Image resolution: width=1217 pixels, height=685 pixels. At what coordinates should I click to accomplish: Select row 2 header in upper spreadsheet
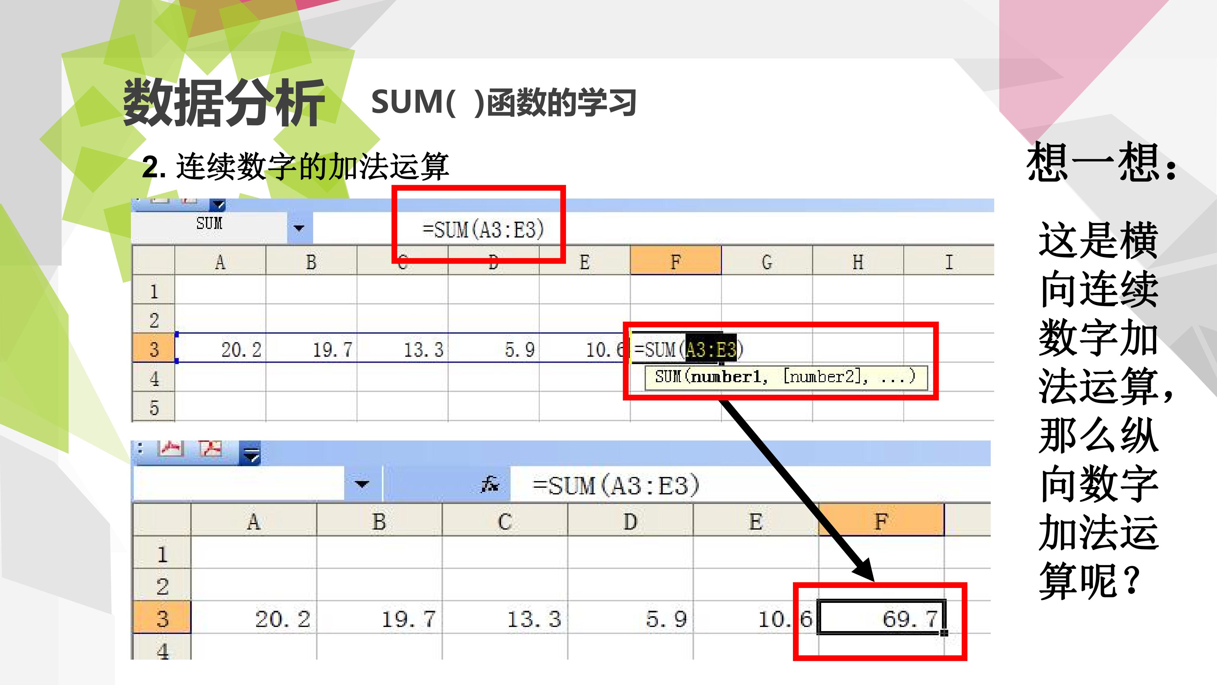(153, 319)
